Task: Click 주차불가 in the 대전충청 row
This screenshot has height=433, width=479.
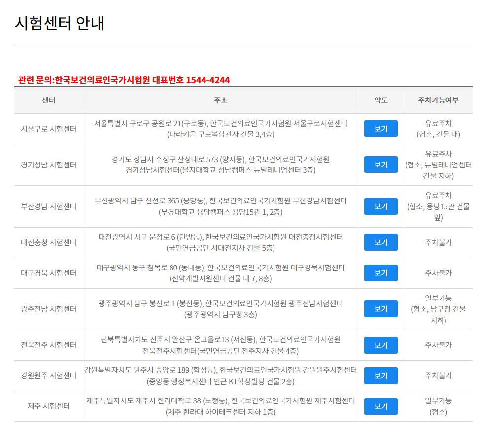Action: [438, 242]
